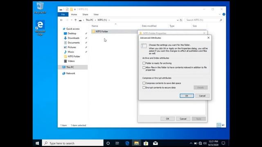
Task: Click the battery tray icon
Action: 196,143
